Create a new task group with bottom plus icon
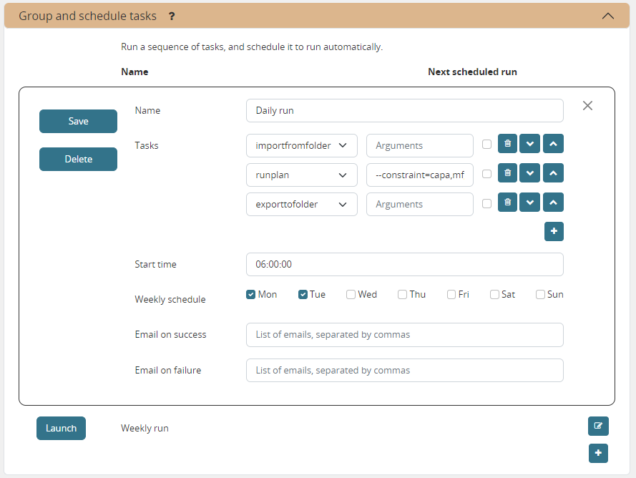Image resolution: width=636 pixels, height=478 pixels. tap(598, 453)
